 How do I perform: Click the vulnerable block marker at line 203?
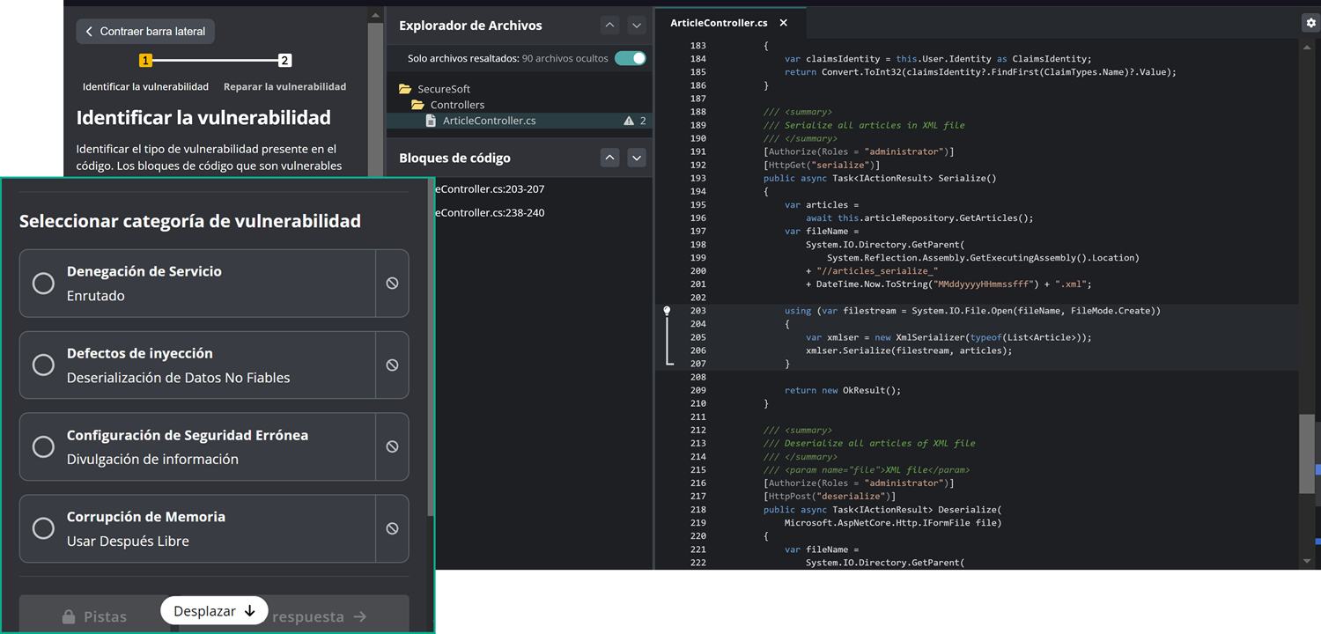coord(667,311)
